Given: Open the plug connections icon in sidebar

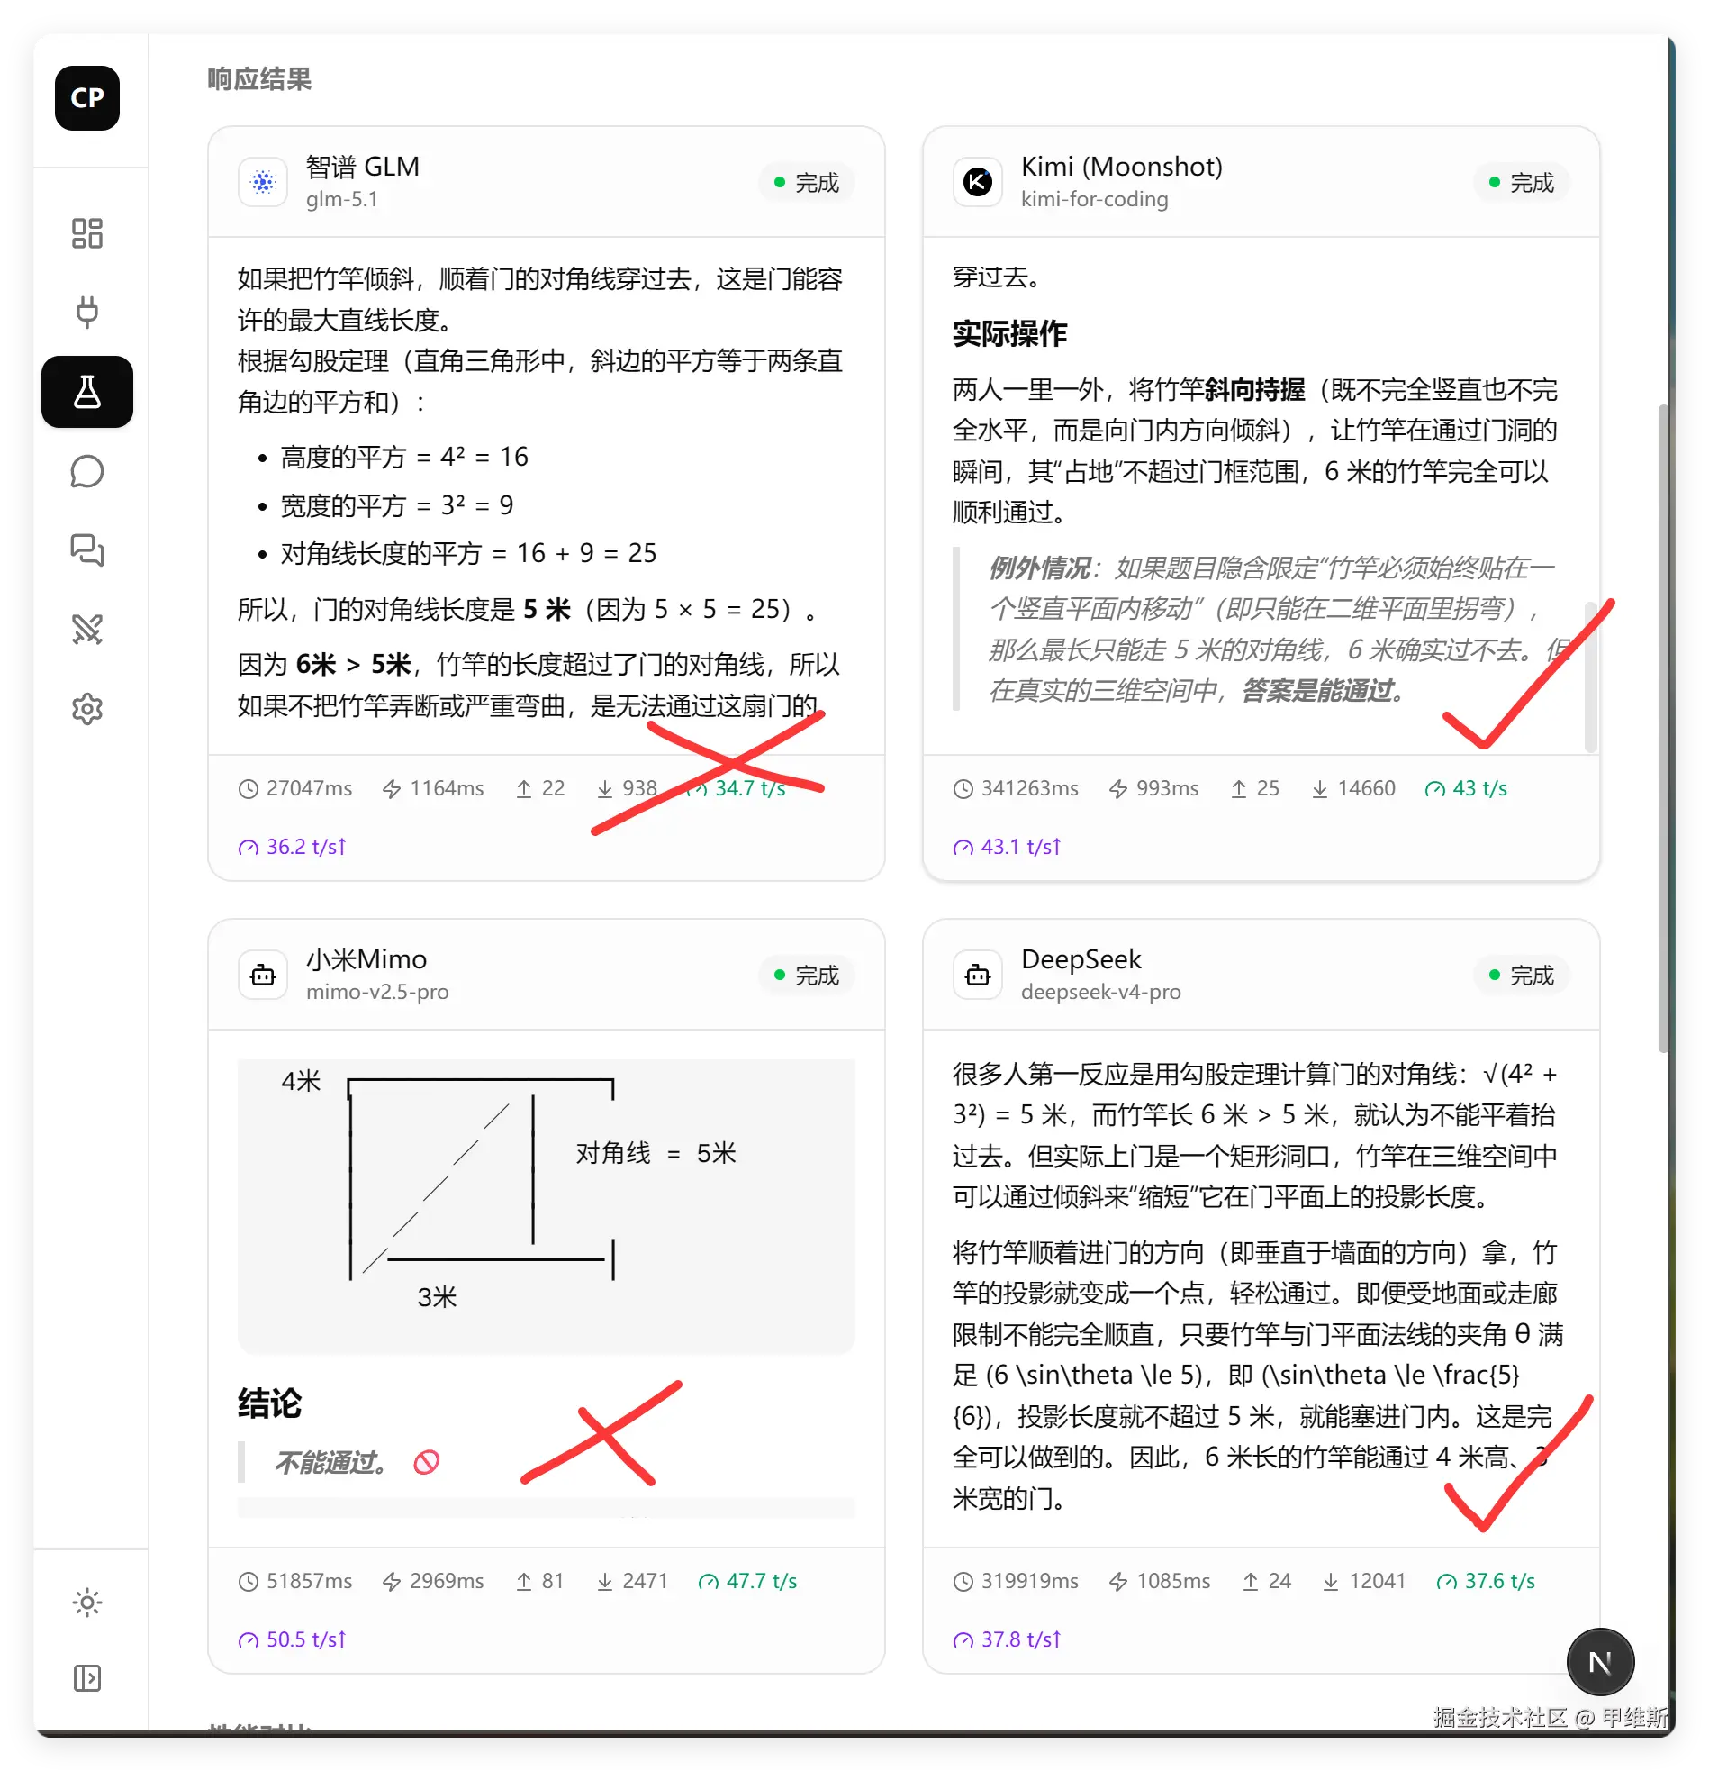Looking at the screenshot, I should (x=86, y=312).
